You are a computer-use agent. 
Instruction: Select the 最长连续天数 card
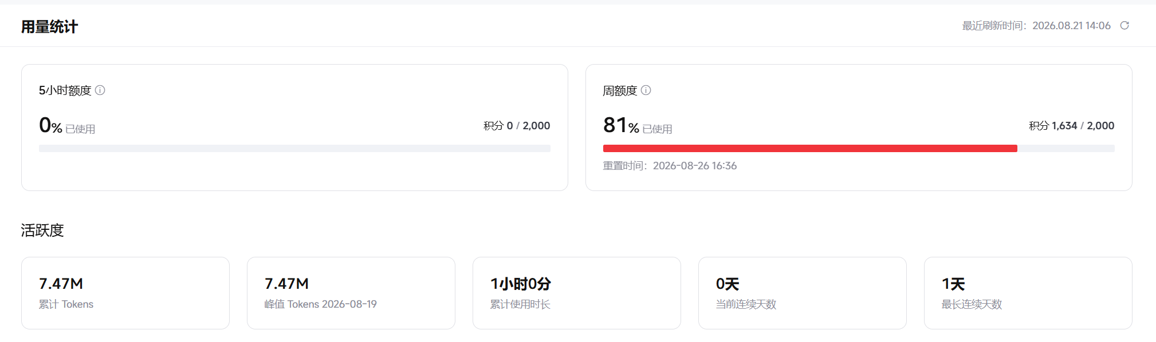click(1028, 293)
